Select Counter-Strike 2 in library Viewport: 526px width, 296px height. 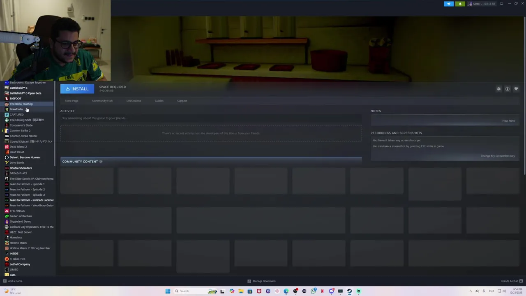(27, 131)
